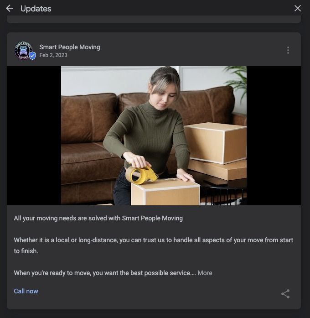The height and width of the screenshot is (318, 310).
Task: Close the Updates panel with the X
Action: 297,8
